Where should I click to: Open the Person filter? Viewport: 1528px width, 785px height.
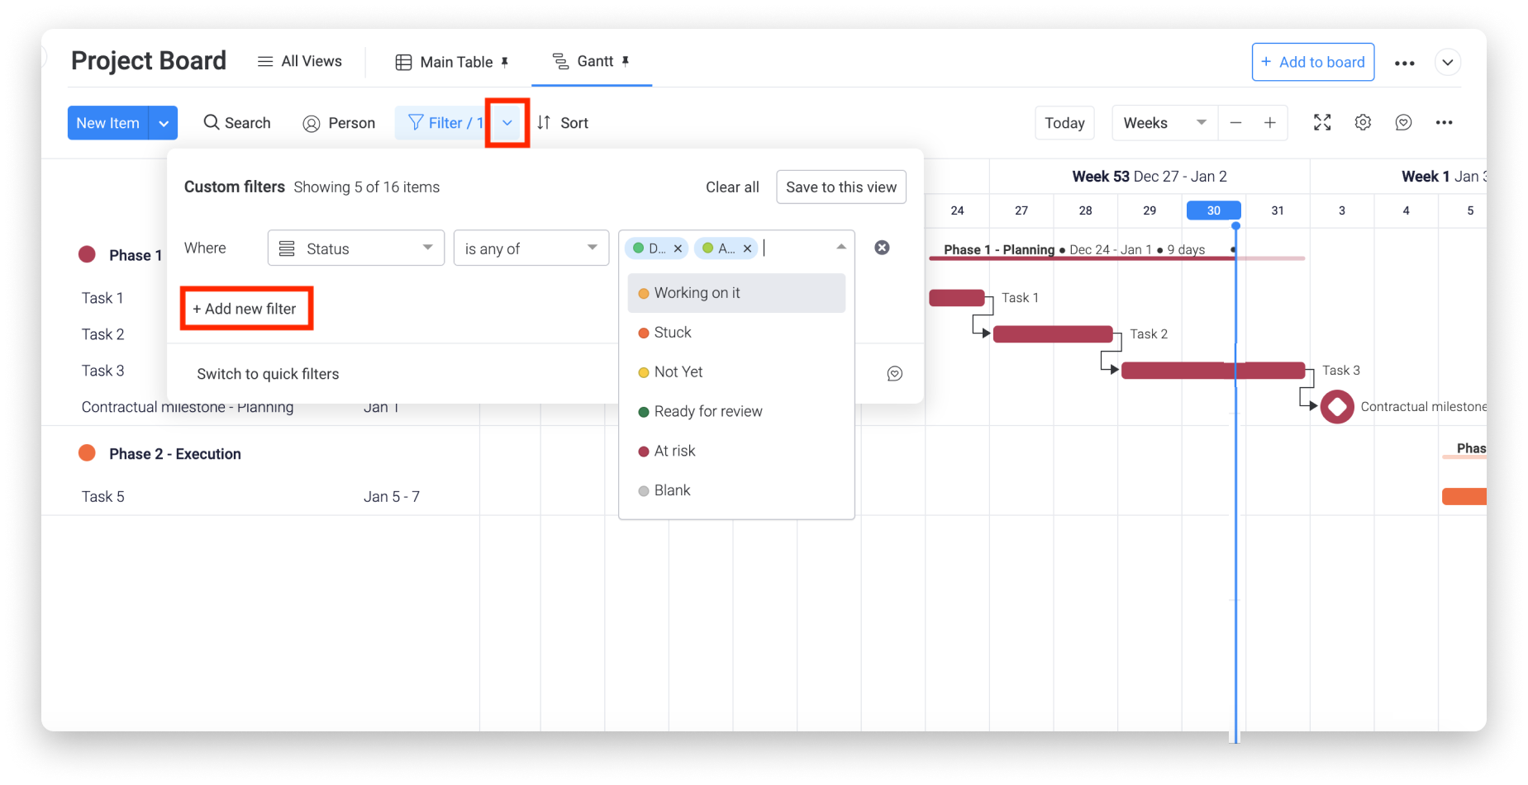tap(339, 123)
